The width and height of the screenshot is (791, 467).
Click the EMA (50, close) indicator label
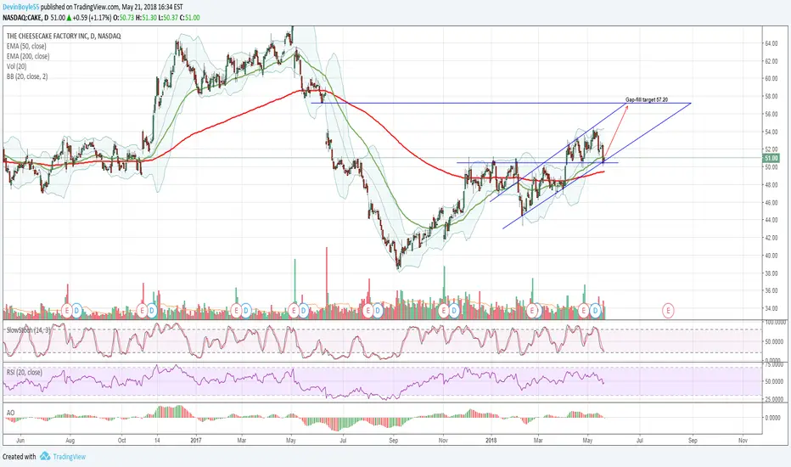point(26,47)
